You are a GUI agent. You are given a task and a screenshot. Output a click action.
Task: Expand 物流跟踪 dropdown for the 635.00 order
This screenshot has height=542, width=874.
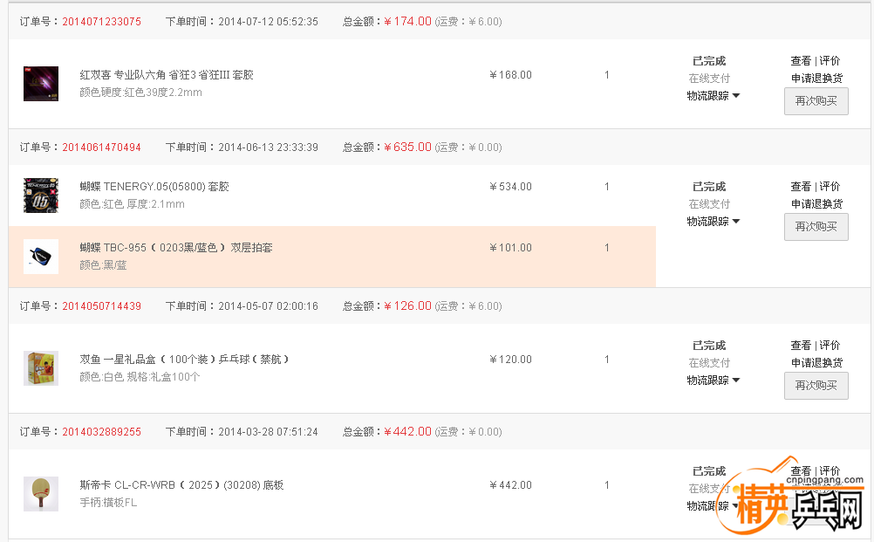tap(713, 222)
